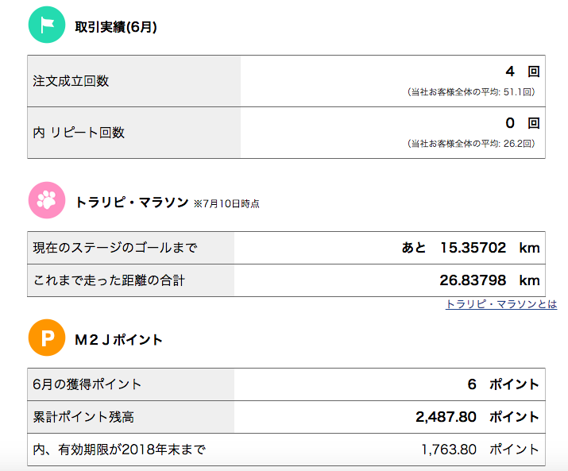Select the M2Jポイント heading
This screenshot has height=471, width=568.
(118, 340)
